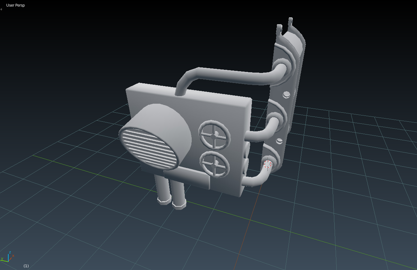417x270 pixels.
Task: Select the right leg foot cap
Action: pyautogui.click(x=180, y=205)
